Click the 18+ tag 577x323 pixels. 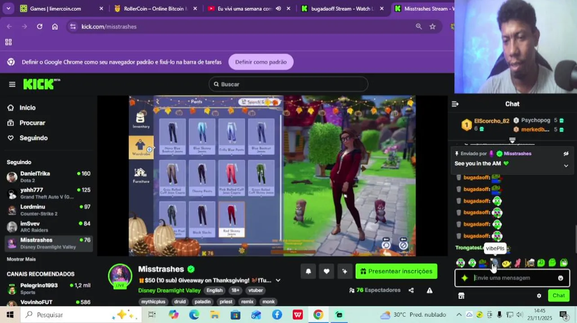pos(235,290)
